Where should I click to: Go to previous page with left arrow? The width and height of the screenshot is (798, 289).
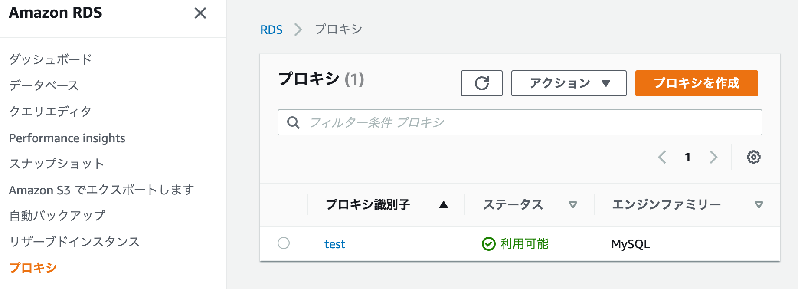click(x=662, y=158)
